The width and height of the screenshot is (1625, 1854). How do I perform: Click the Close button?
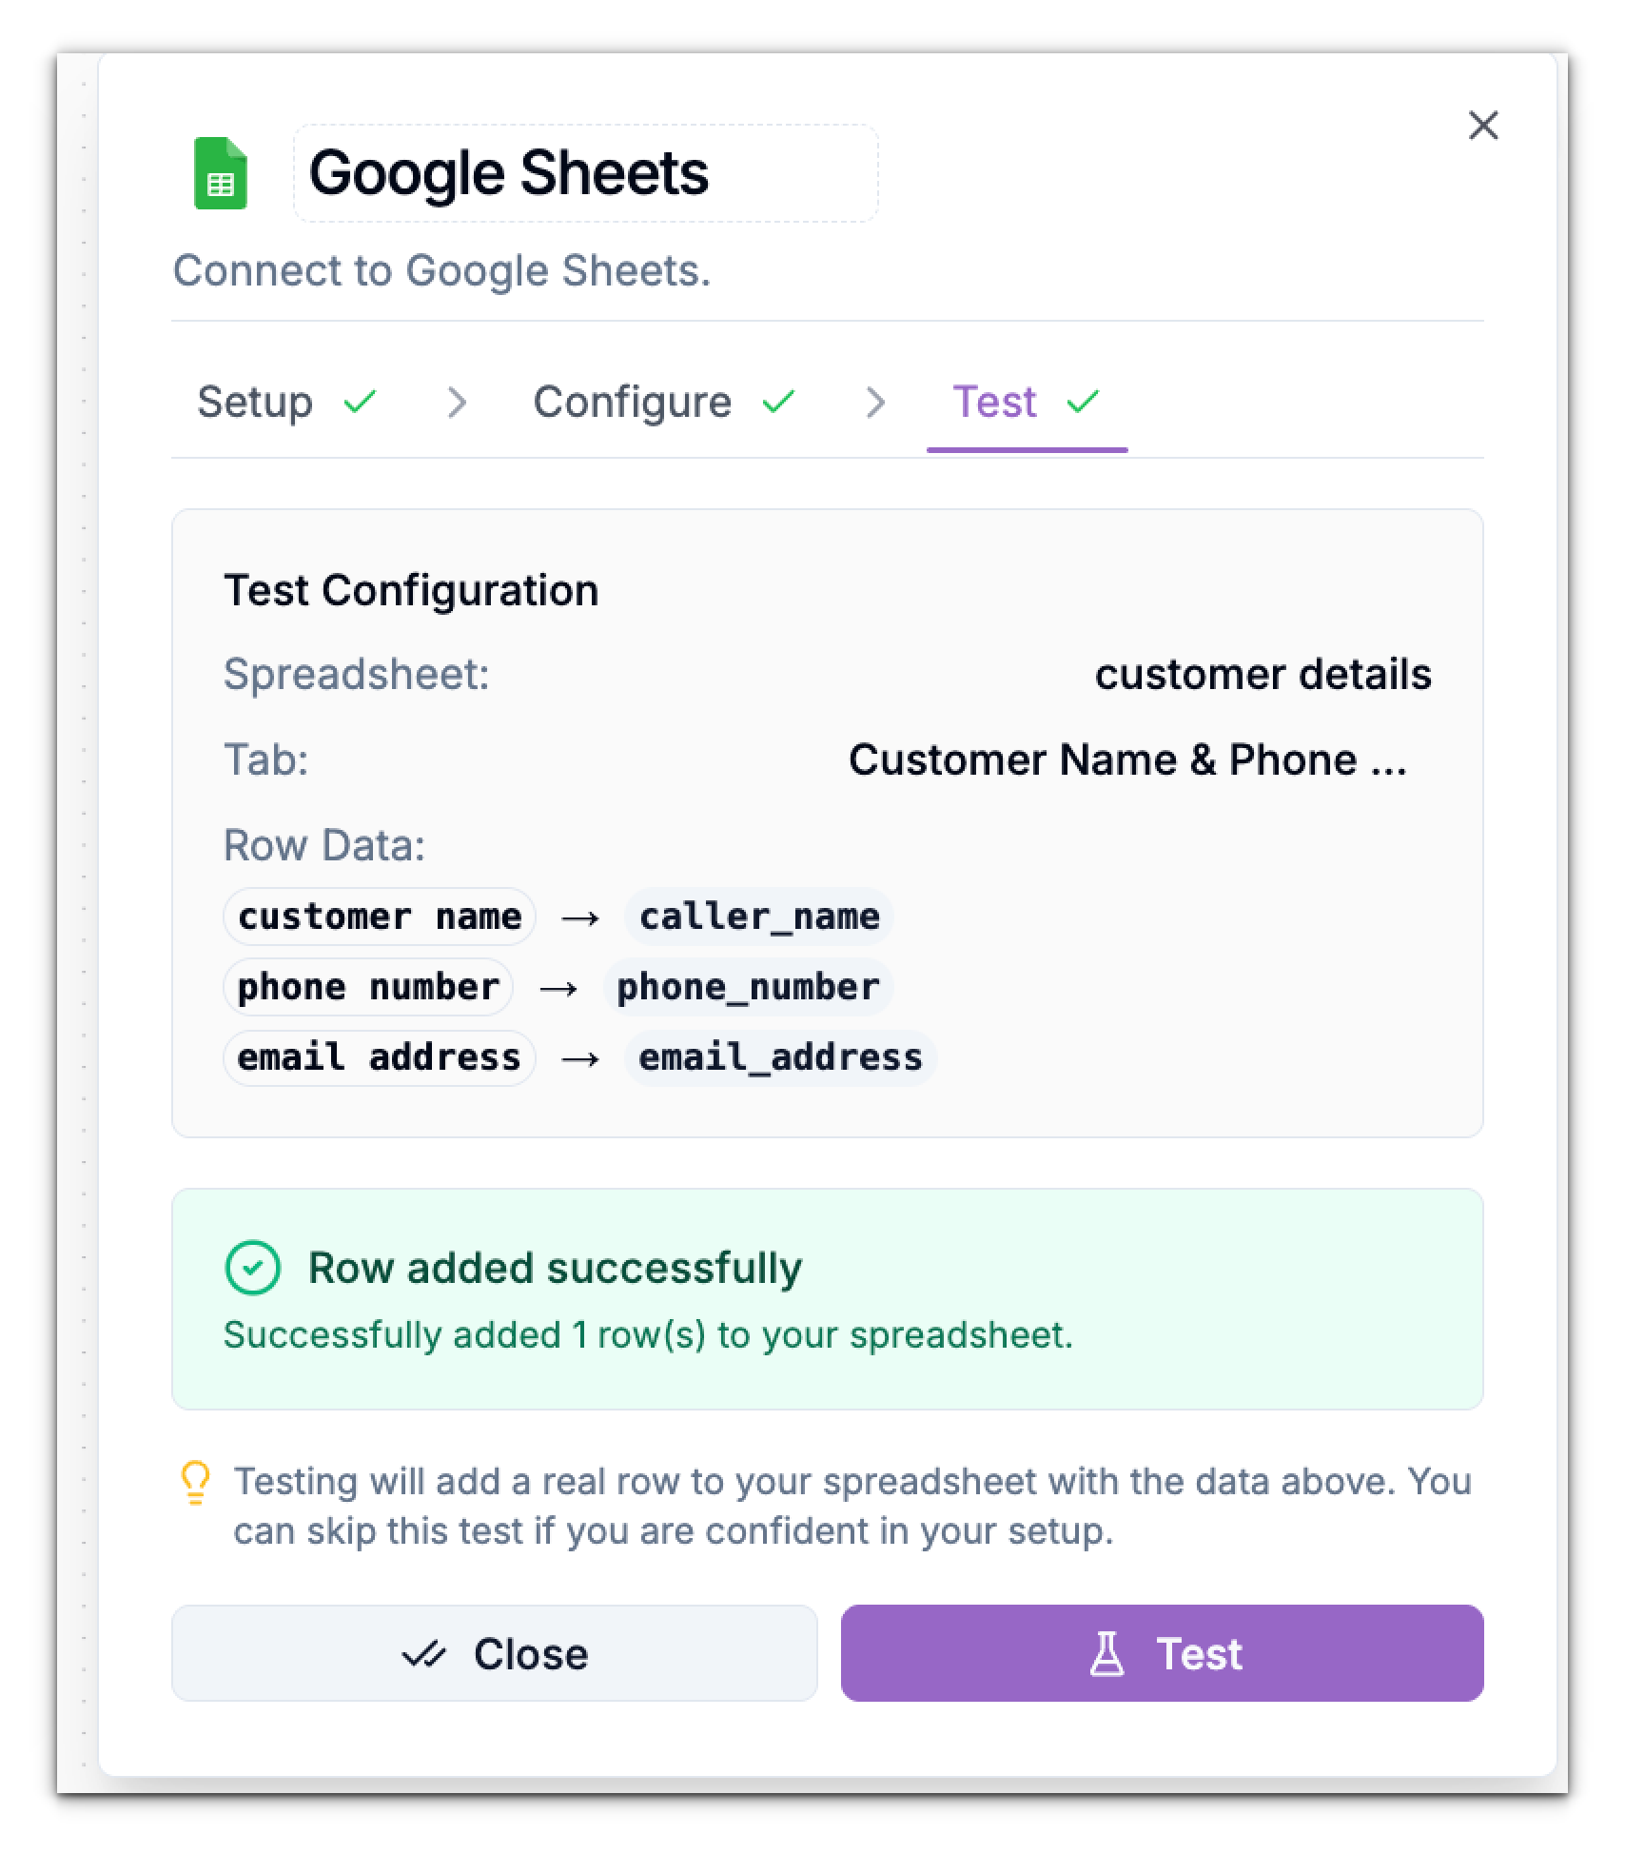495,1653
